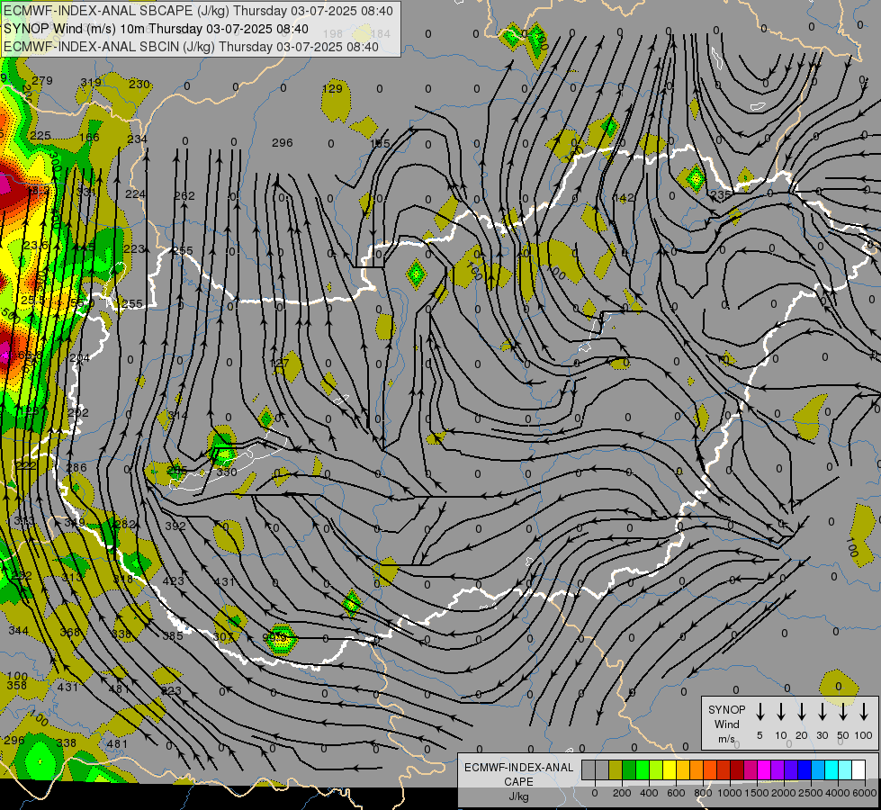Pick the dark red legend swatch
881x810 pixels.
(x=737, y=769)
